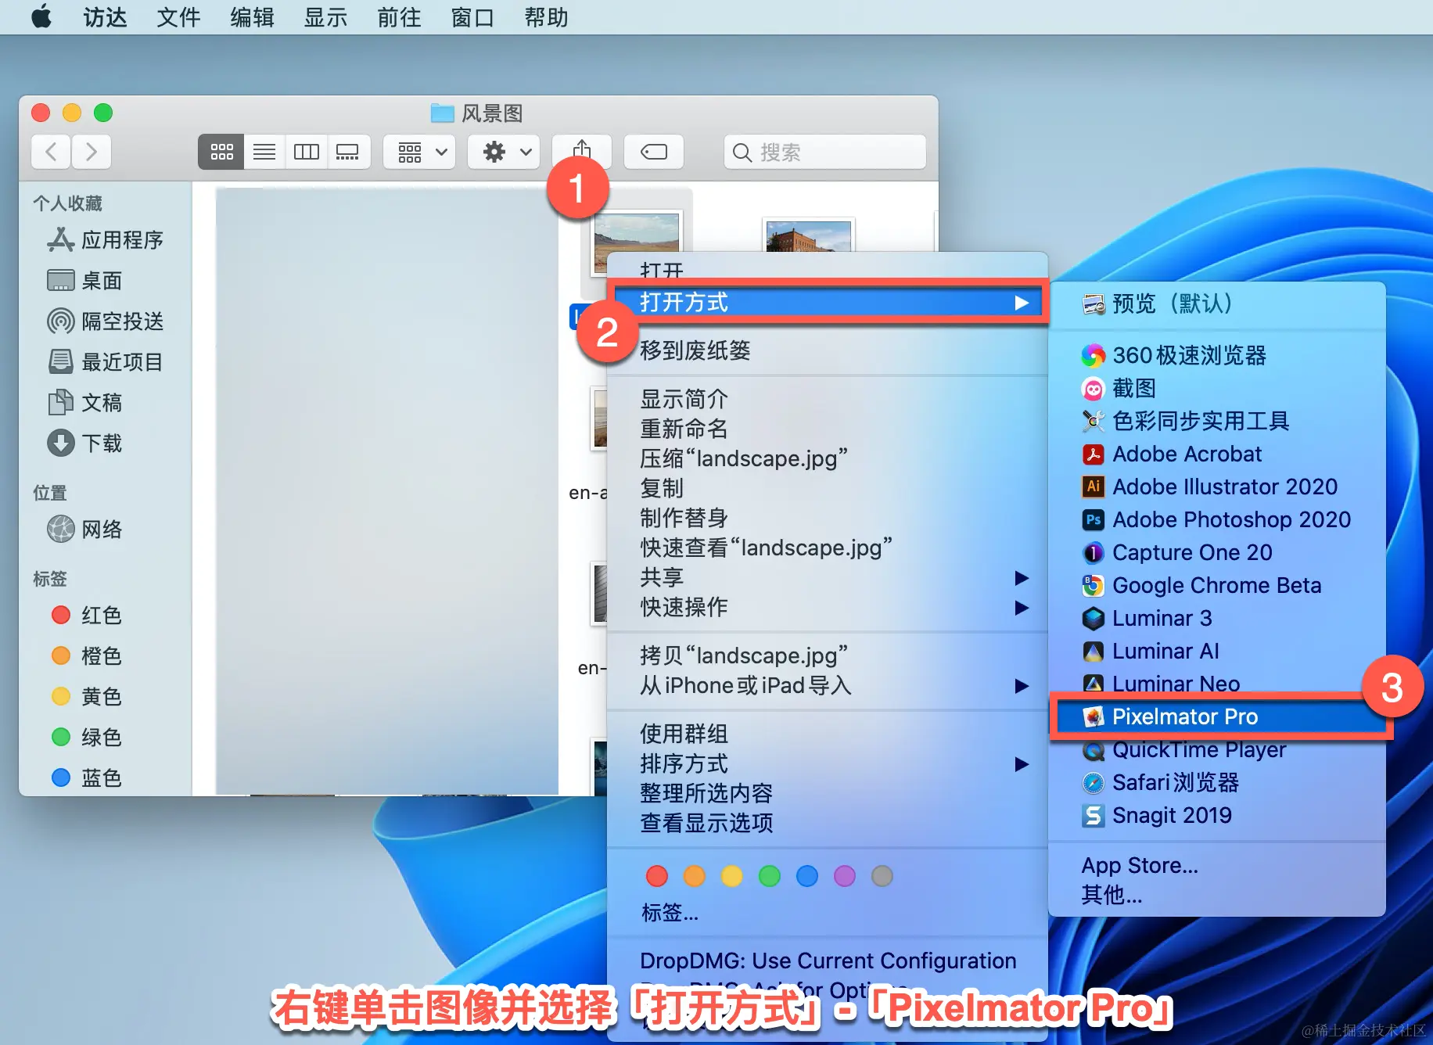Image resolution: width=1433 pixels, height=1045 pixels.
Task: Expand the 打开方式 submenu
Action: click(x=828, y=302)
